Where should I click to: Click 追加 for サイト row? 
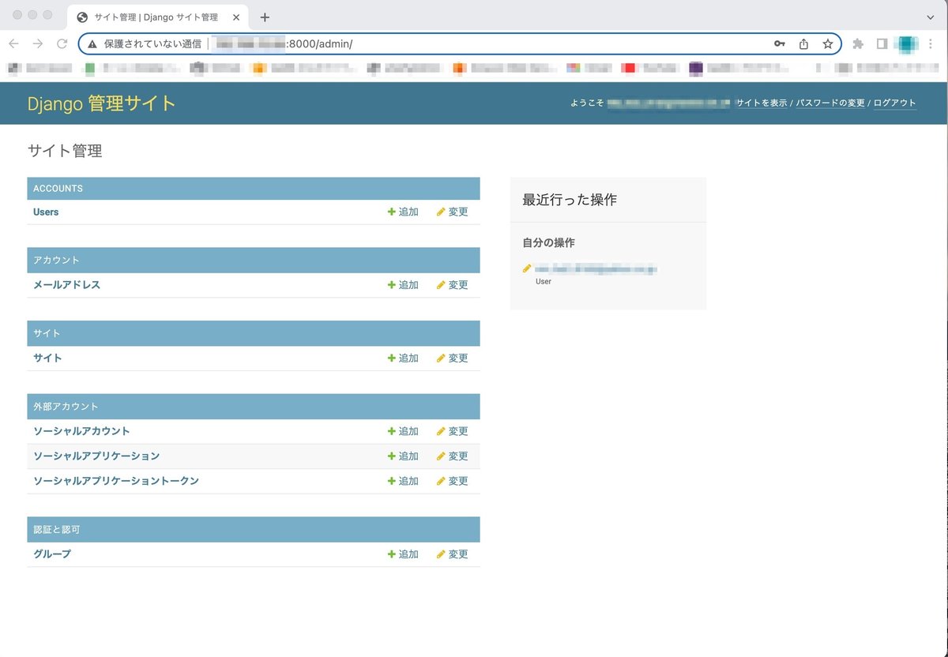pos(403,359)
